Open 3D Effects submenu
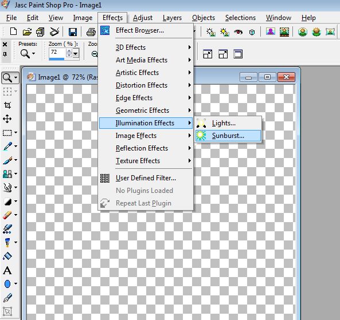The width and height of the screenshot is (340, 320). [x=146, y=48]
